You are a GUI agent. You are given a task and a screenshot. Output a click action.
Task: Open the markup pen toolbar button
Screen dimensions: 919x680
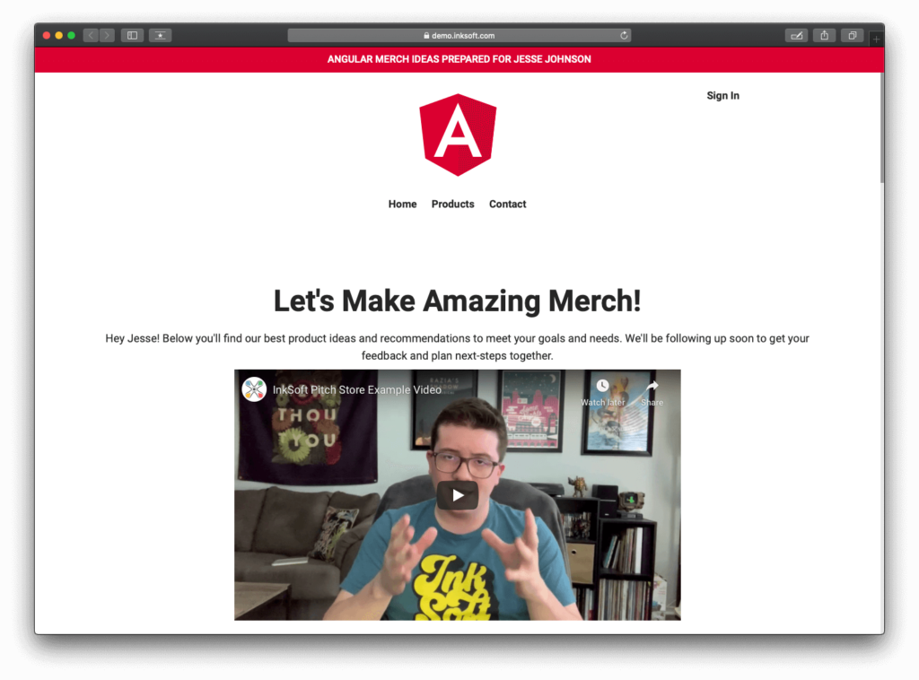(x=796, y=35)
